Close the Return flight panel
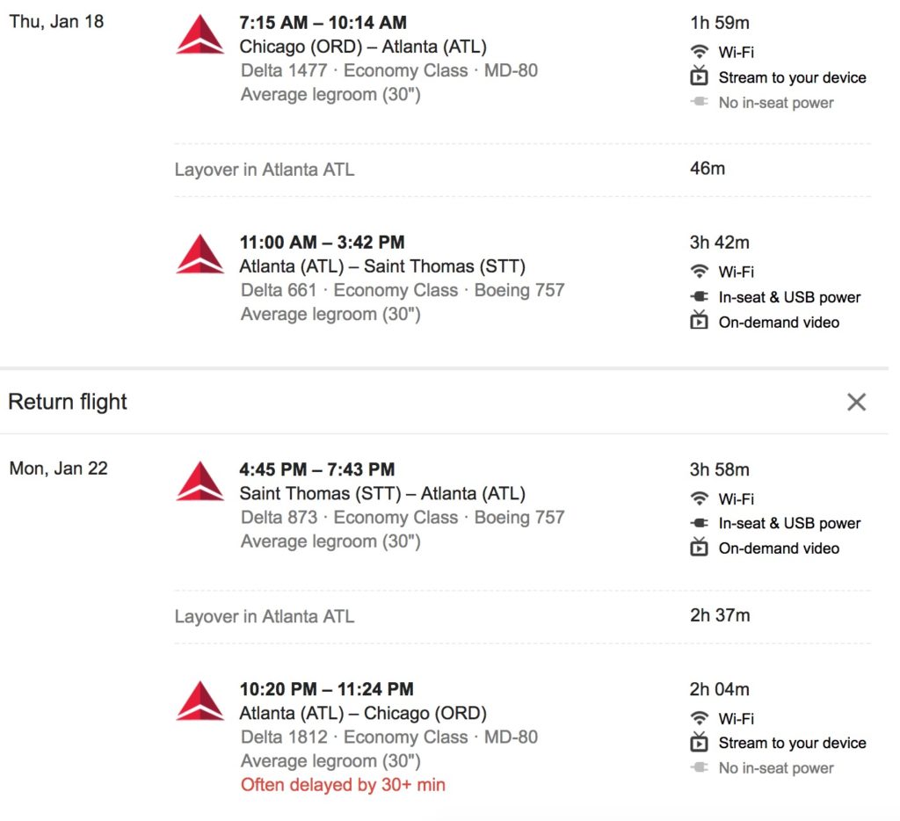900x821 pixels. coord(856,403)
